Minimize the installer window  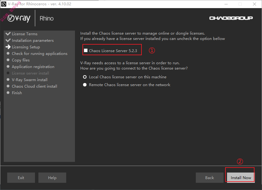click(226, 4)
